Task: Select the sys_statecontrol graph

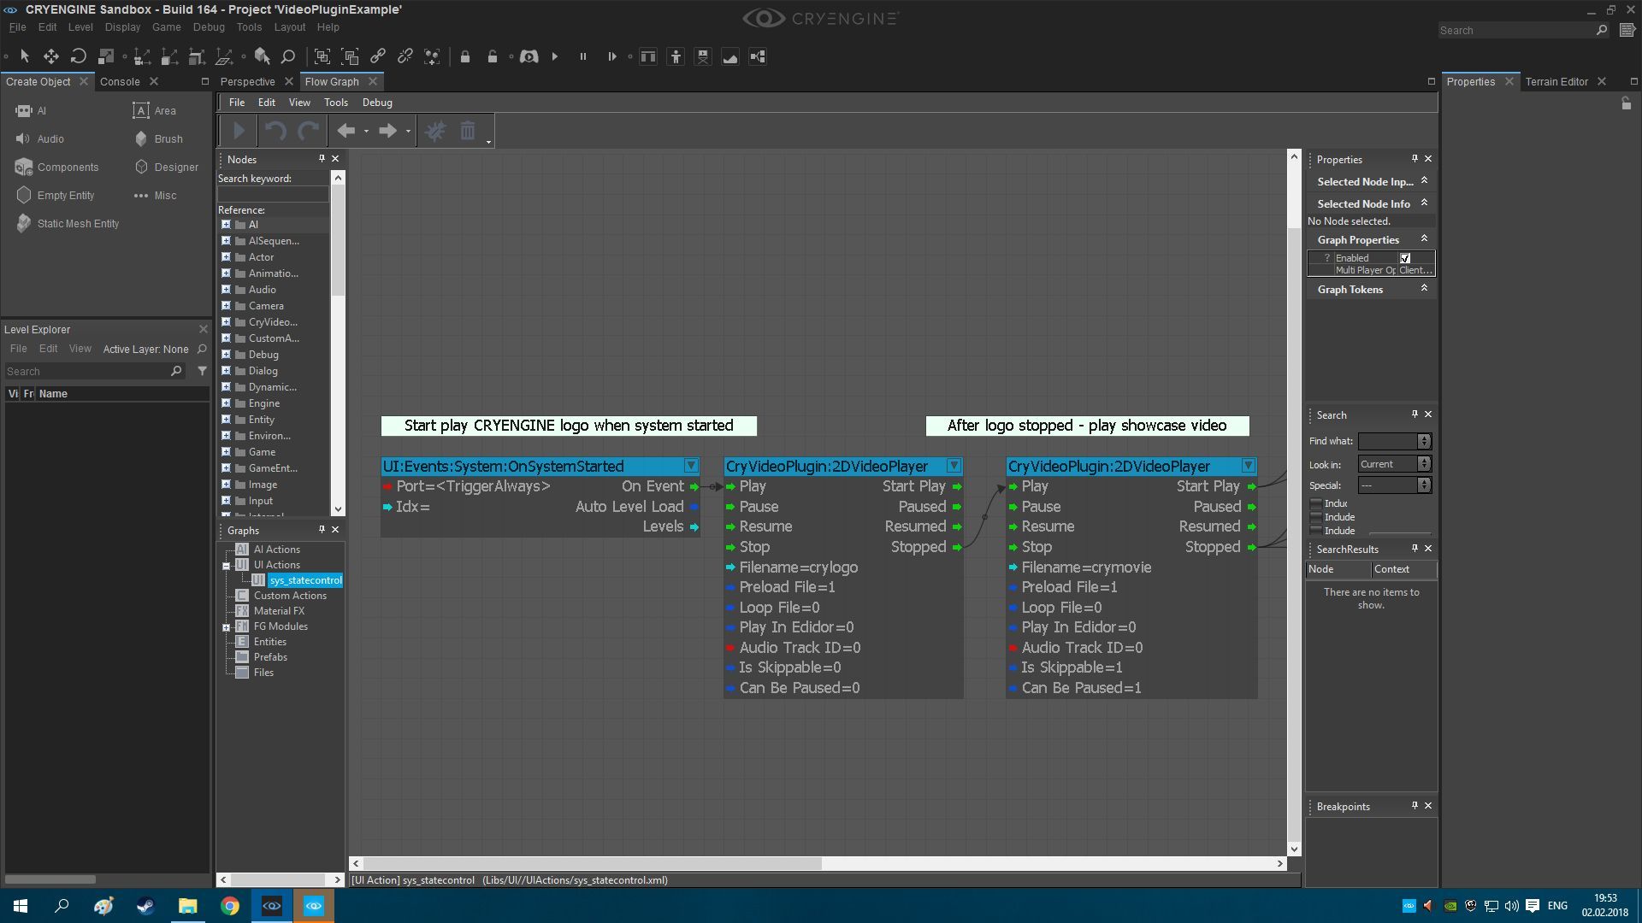Action: click(x=305, y=580)
